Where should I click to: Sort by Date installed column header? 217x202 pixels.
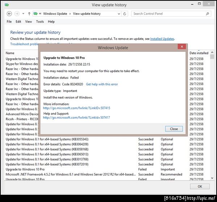pyautogui.click(x=199, y=53)
